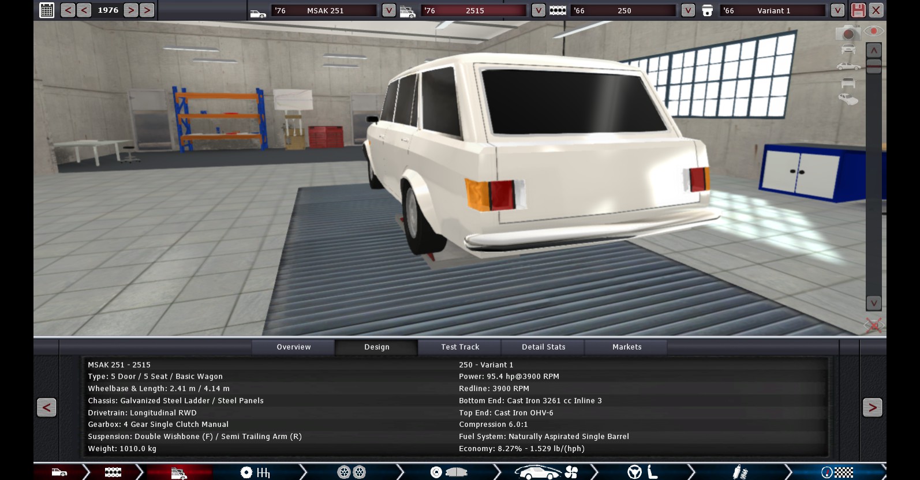
Task: Click the camera screenshot icon
Action: point(848,33)
